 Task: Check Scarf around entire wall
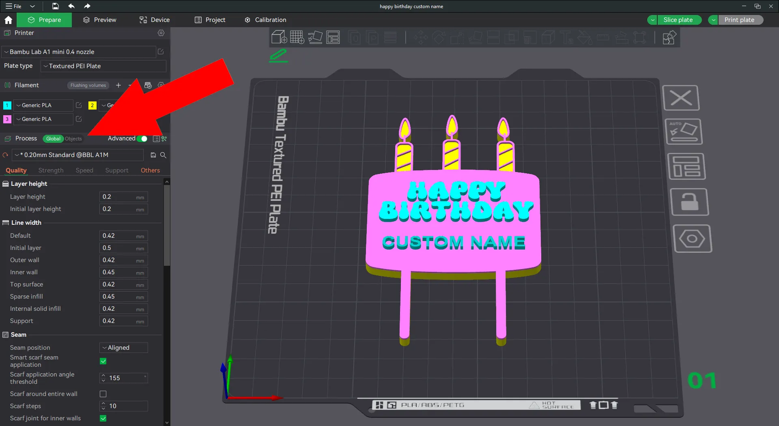(x=103, y=394)
